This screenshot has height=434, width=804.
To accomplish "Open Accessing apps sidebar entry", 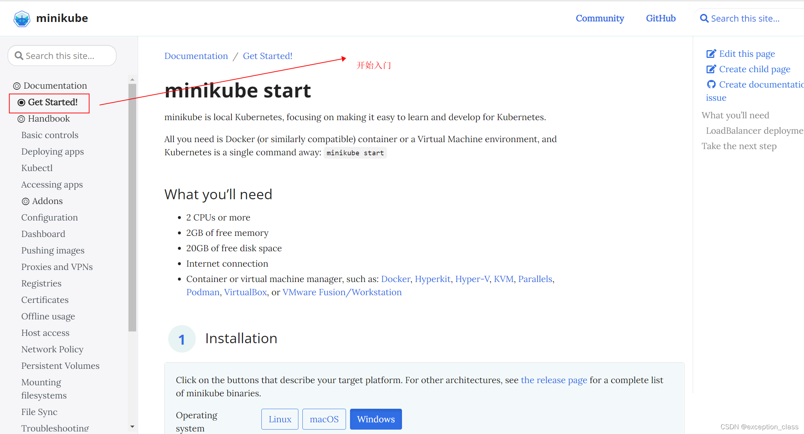I will click(x=52, y=185).
